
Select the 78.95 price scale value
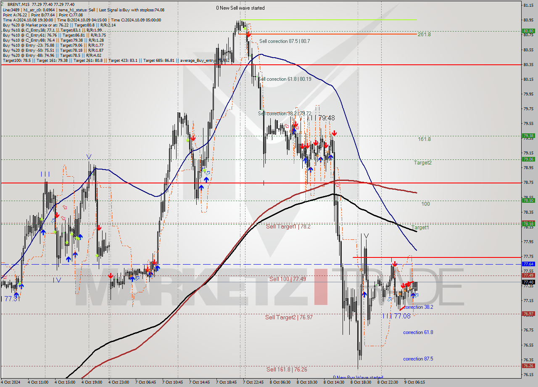point(528,168)
